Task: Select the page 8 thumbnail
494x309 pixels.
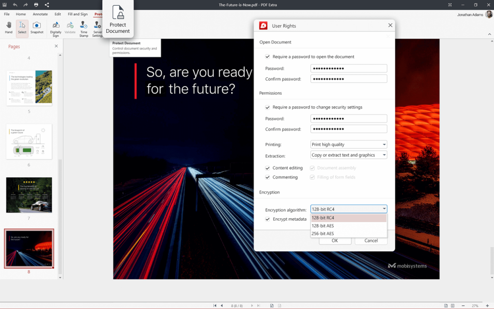Action: (x=29, y=248)
